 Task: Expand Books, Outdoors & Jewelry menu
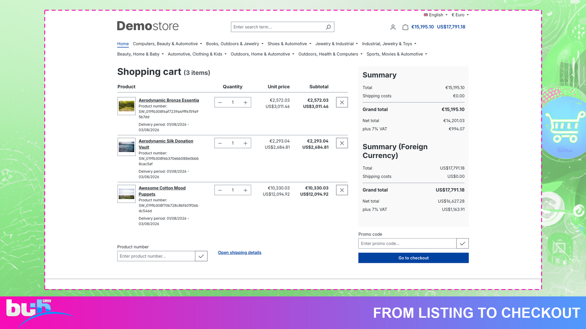[x=235, y=44]
